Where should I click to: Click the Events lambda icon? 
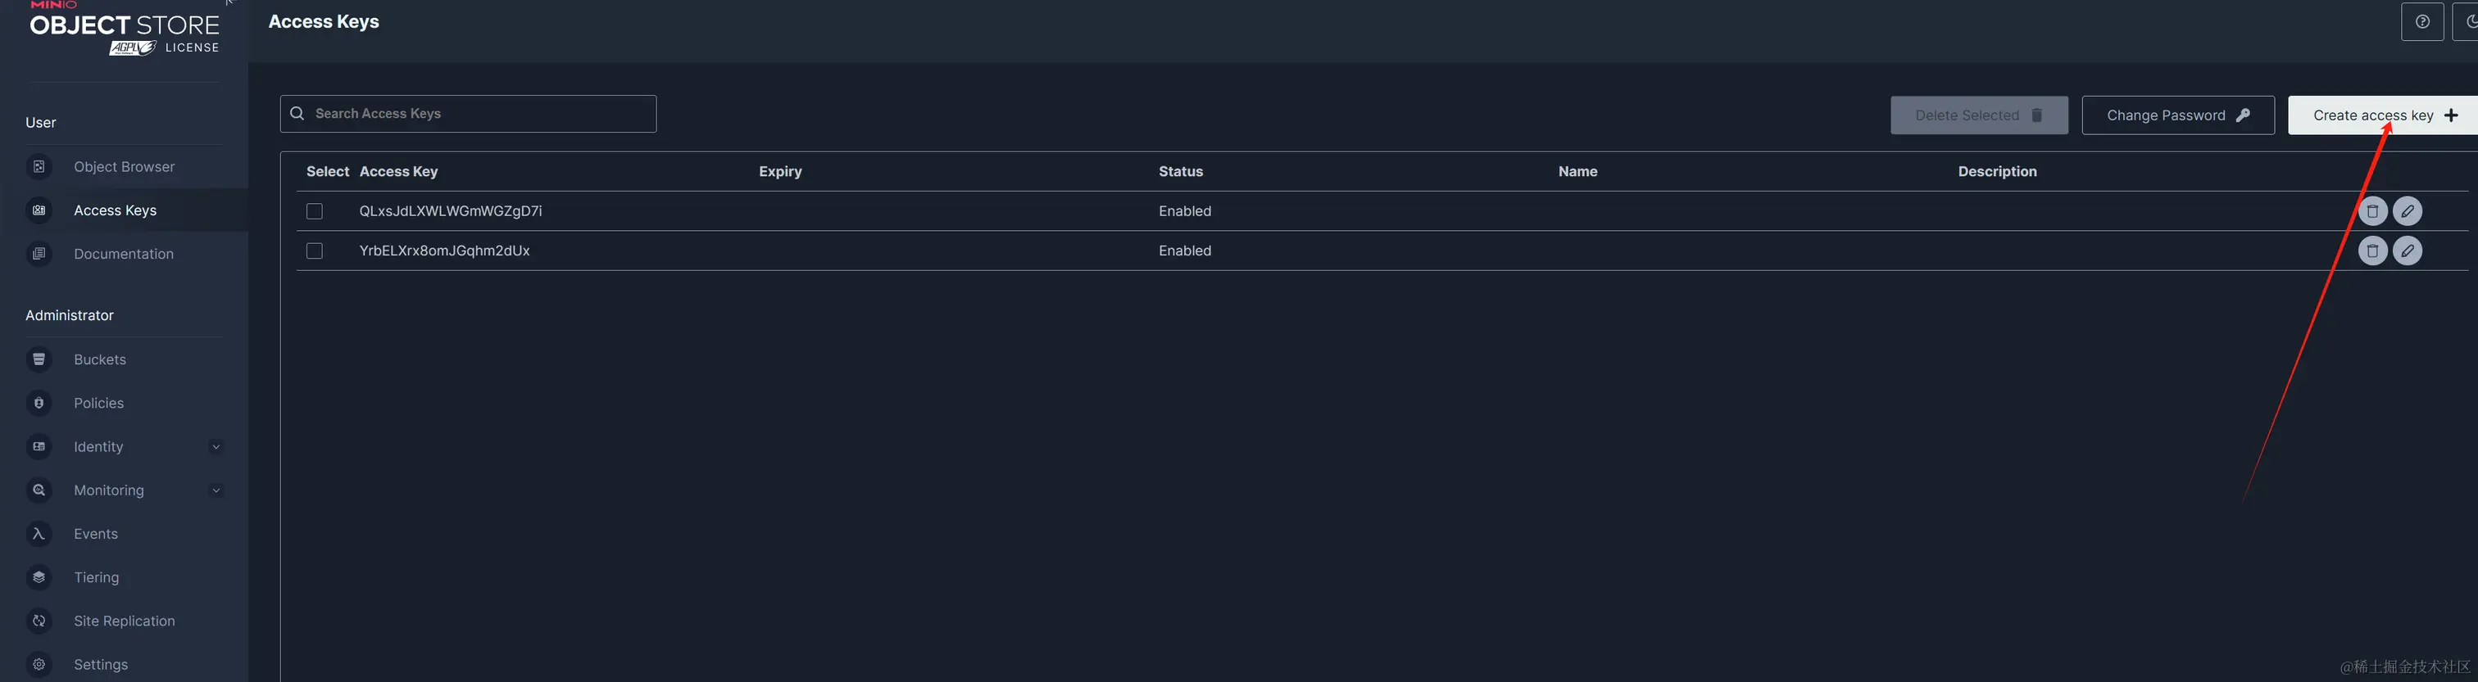(x=39, y=534)
